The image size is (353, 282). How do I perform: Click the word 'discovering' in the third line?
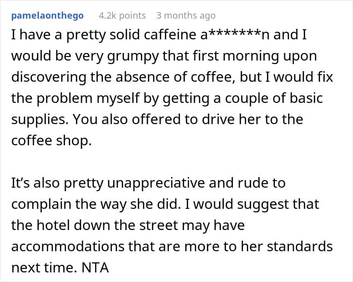pyautogui.click(x=48, y=77)
